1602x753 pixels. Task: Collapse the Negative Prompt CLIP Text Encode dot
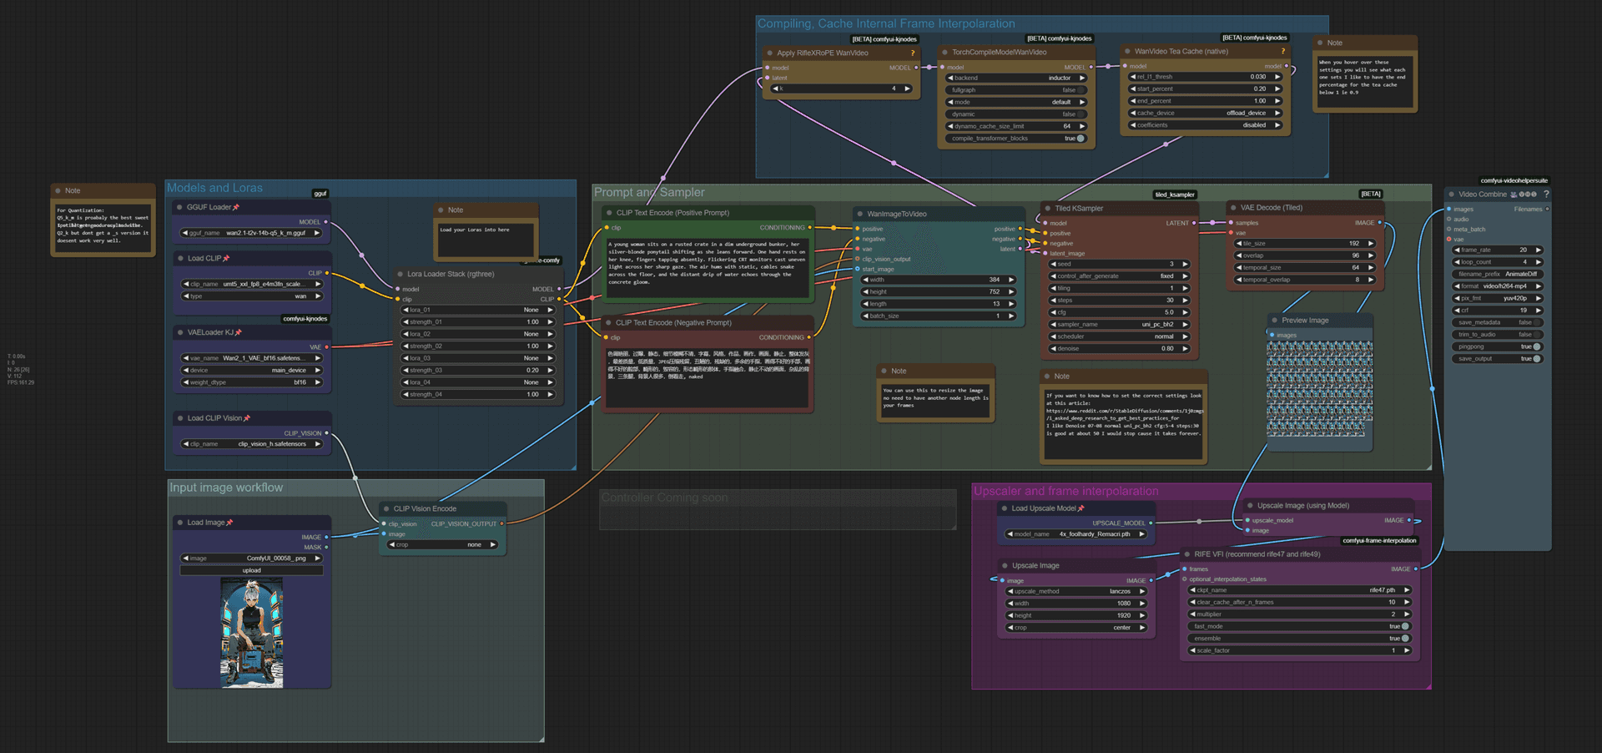608,323
